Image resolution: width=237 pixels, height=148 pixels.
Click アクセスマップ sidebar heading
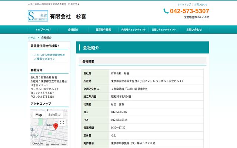click(41, 104)
